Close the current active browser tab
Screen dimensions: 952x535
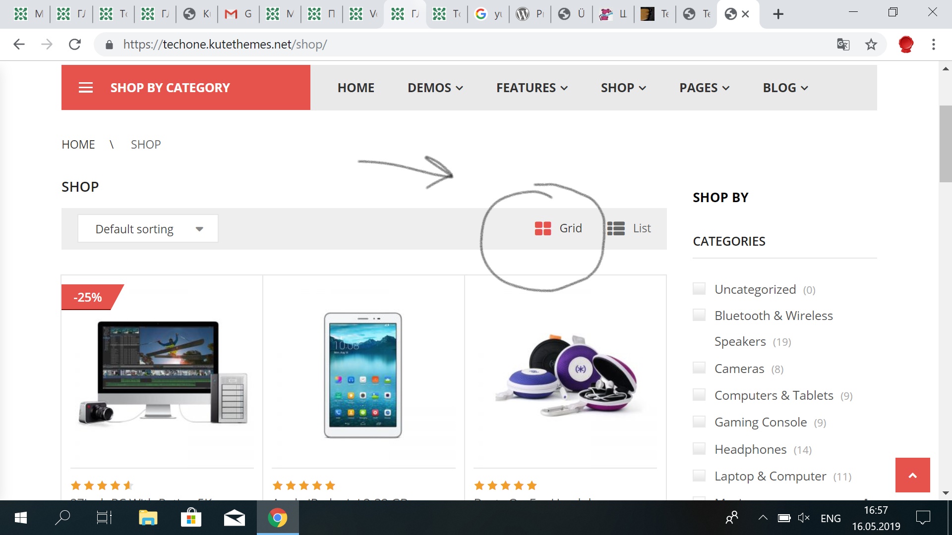pyautogui.click(x=745, y=14)
